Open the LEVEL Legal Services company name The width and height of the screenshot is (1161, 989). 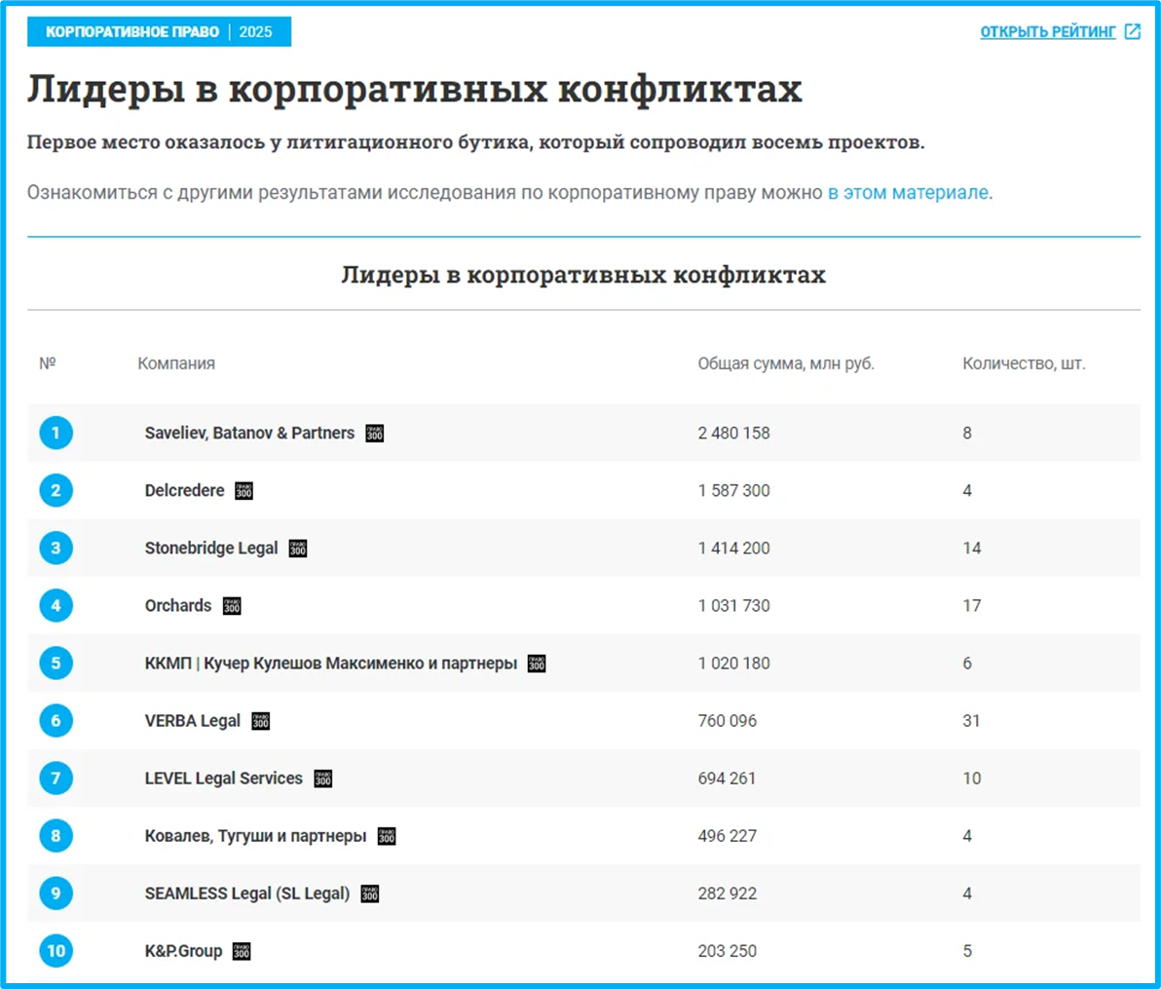coord(224,778)
